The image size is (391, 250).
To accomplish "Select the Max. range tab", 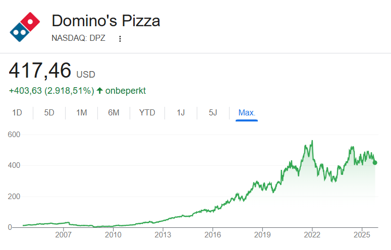I will pos(247,112).
